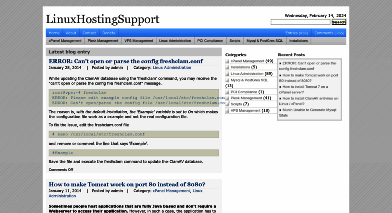
Task: Open recent post install ClamAV antivirus
Action: pyautogui.click(x=309, y=101)
